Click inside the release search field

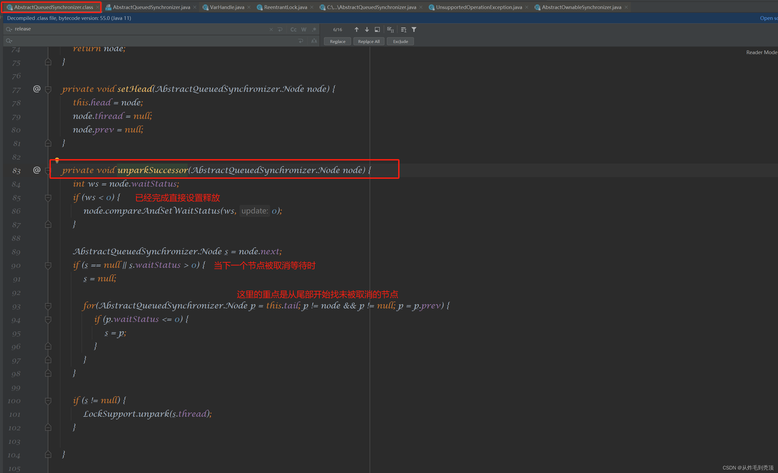(126, 29)
